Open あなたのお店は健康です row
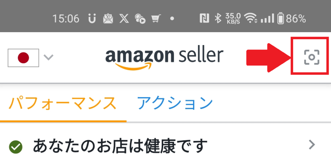 click(165, 145)
